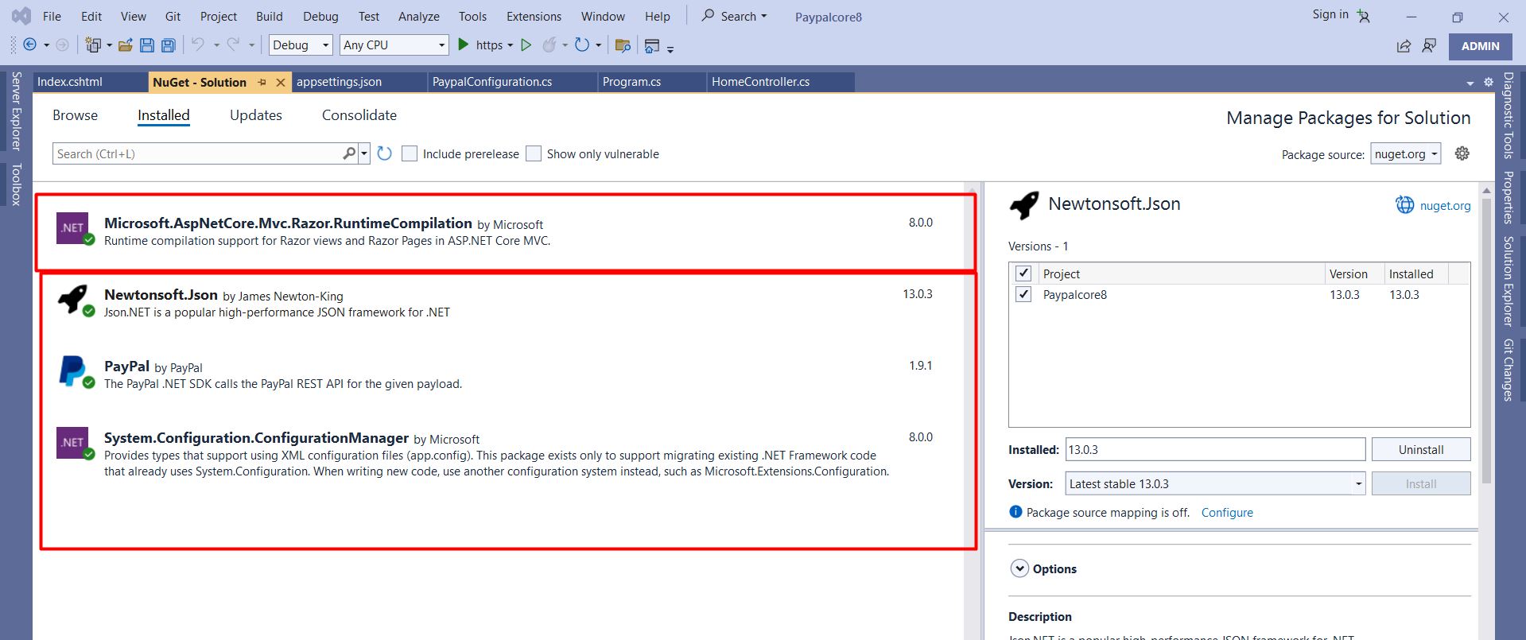The height and width of the screenshot is (640, 1526).
Task: Click the Share (Live Share) icon
Action: pyautogui.click(x=1404, y=46)
